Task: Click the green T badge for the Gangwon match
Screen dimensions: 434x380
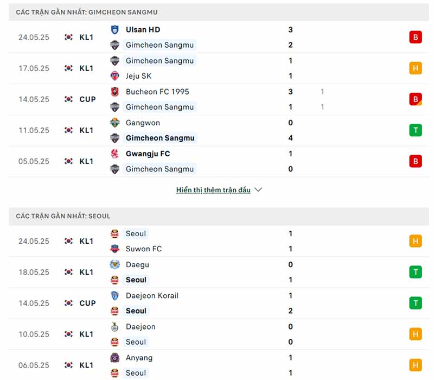Action: tap(416, 130)
